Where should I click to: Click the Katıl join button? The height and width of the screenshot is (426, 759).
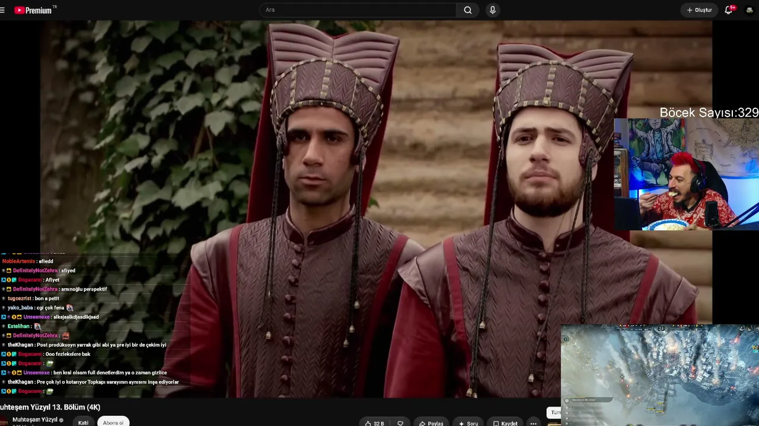pyautogui.click(x=83, y=422)
